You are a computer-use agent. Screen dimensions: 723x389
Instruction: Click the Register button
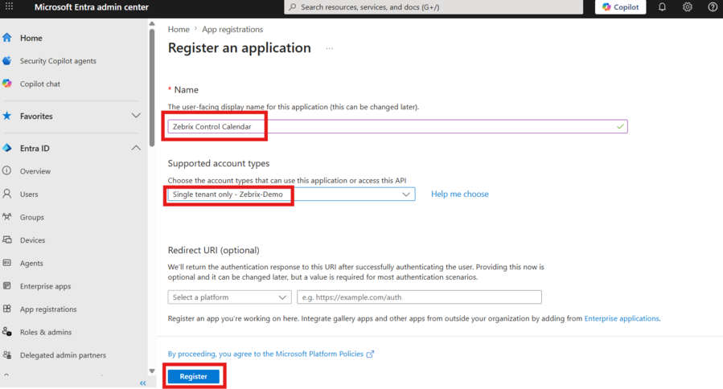[x=194, y=377]
